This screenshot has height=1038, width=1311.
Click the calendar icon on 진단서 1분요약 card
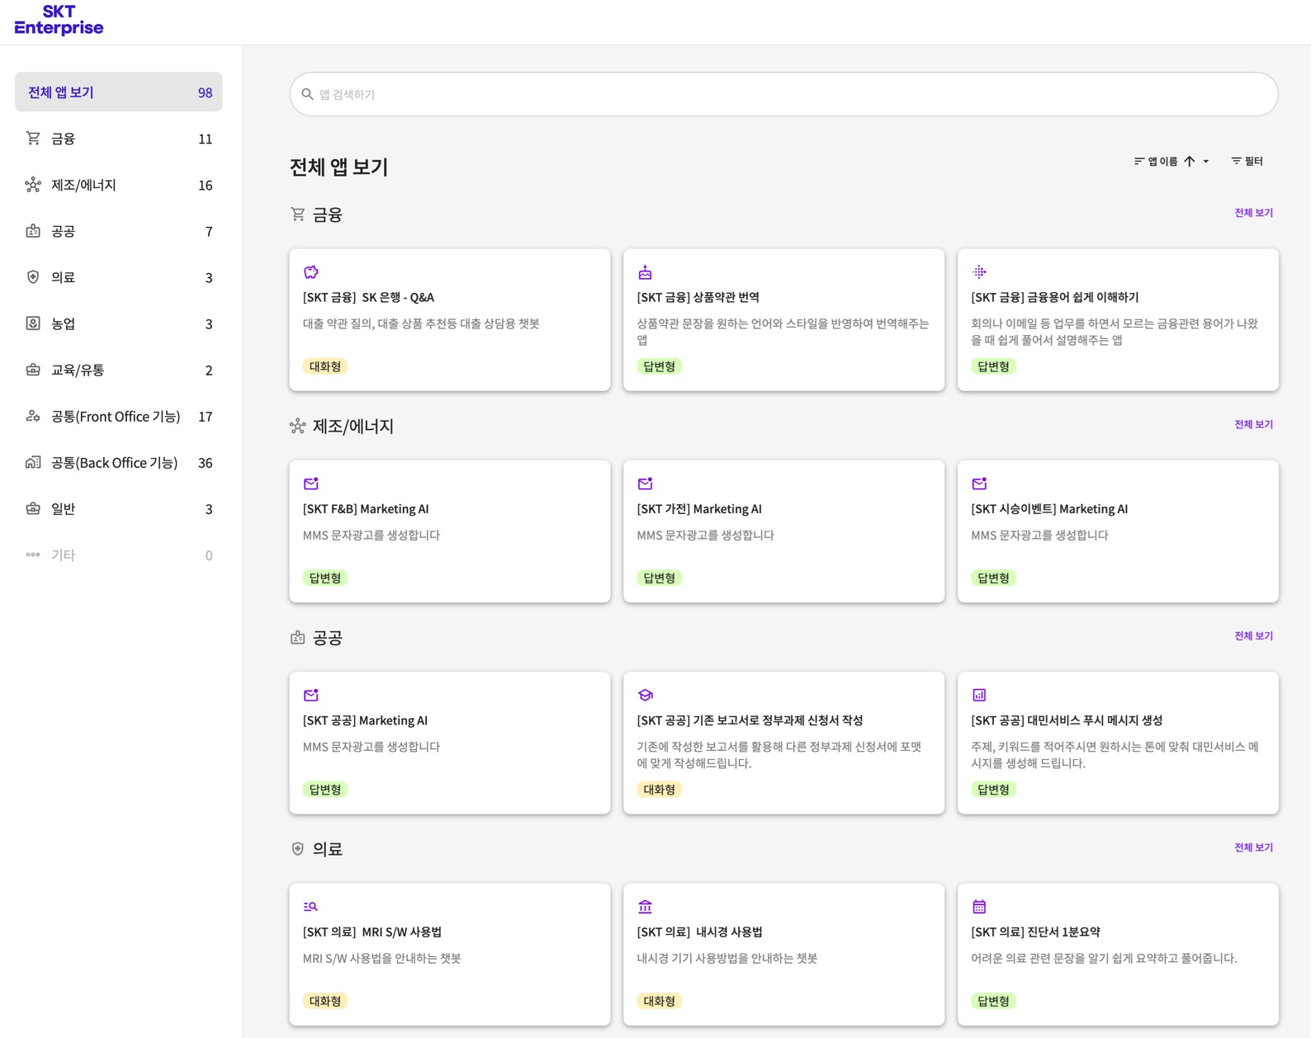click(979, 907)
